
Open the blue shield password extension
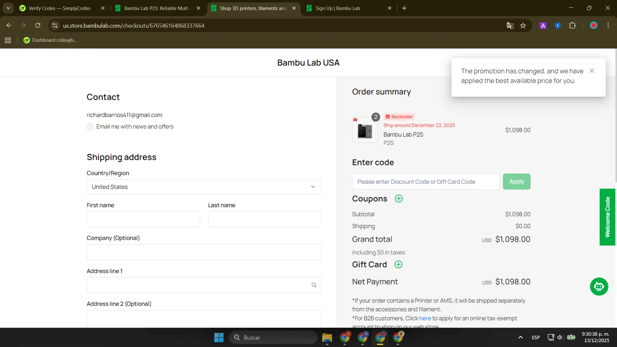tap(558, 25)
